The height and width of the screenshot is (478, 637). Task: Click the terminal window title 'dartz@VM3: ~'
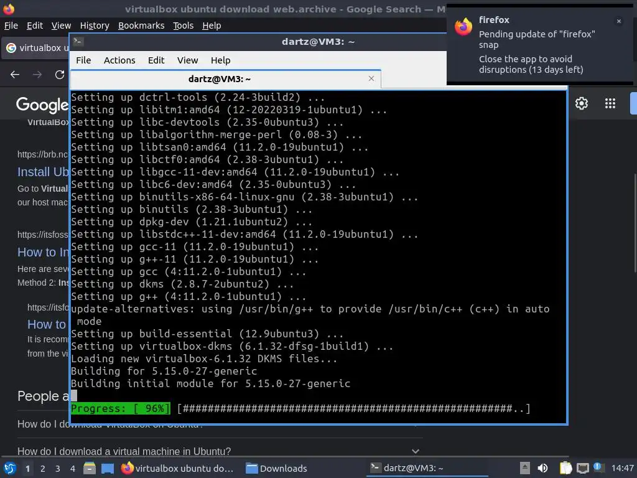318,42
